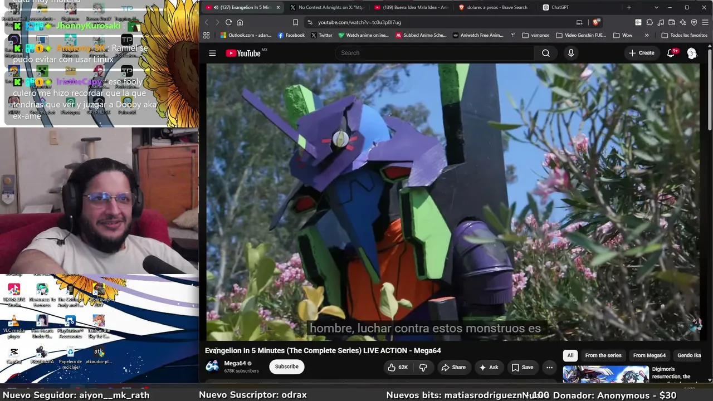Open Brave VPN shield toolbar icon
Viewport: 713px width, 401px height.
pyautogui.click(x=694, y=22)
